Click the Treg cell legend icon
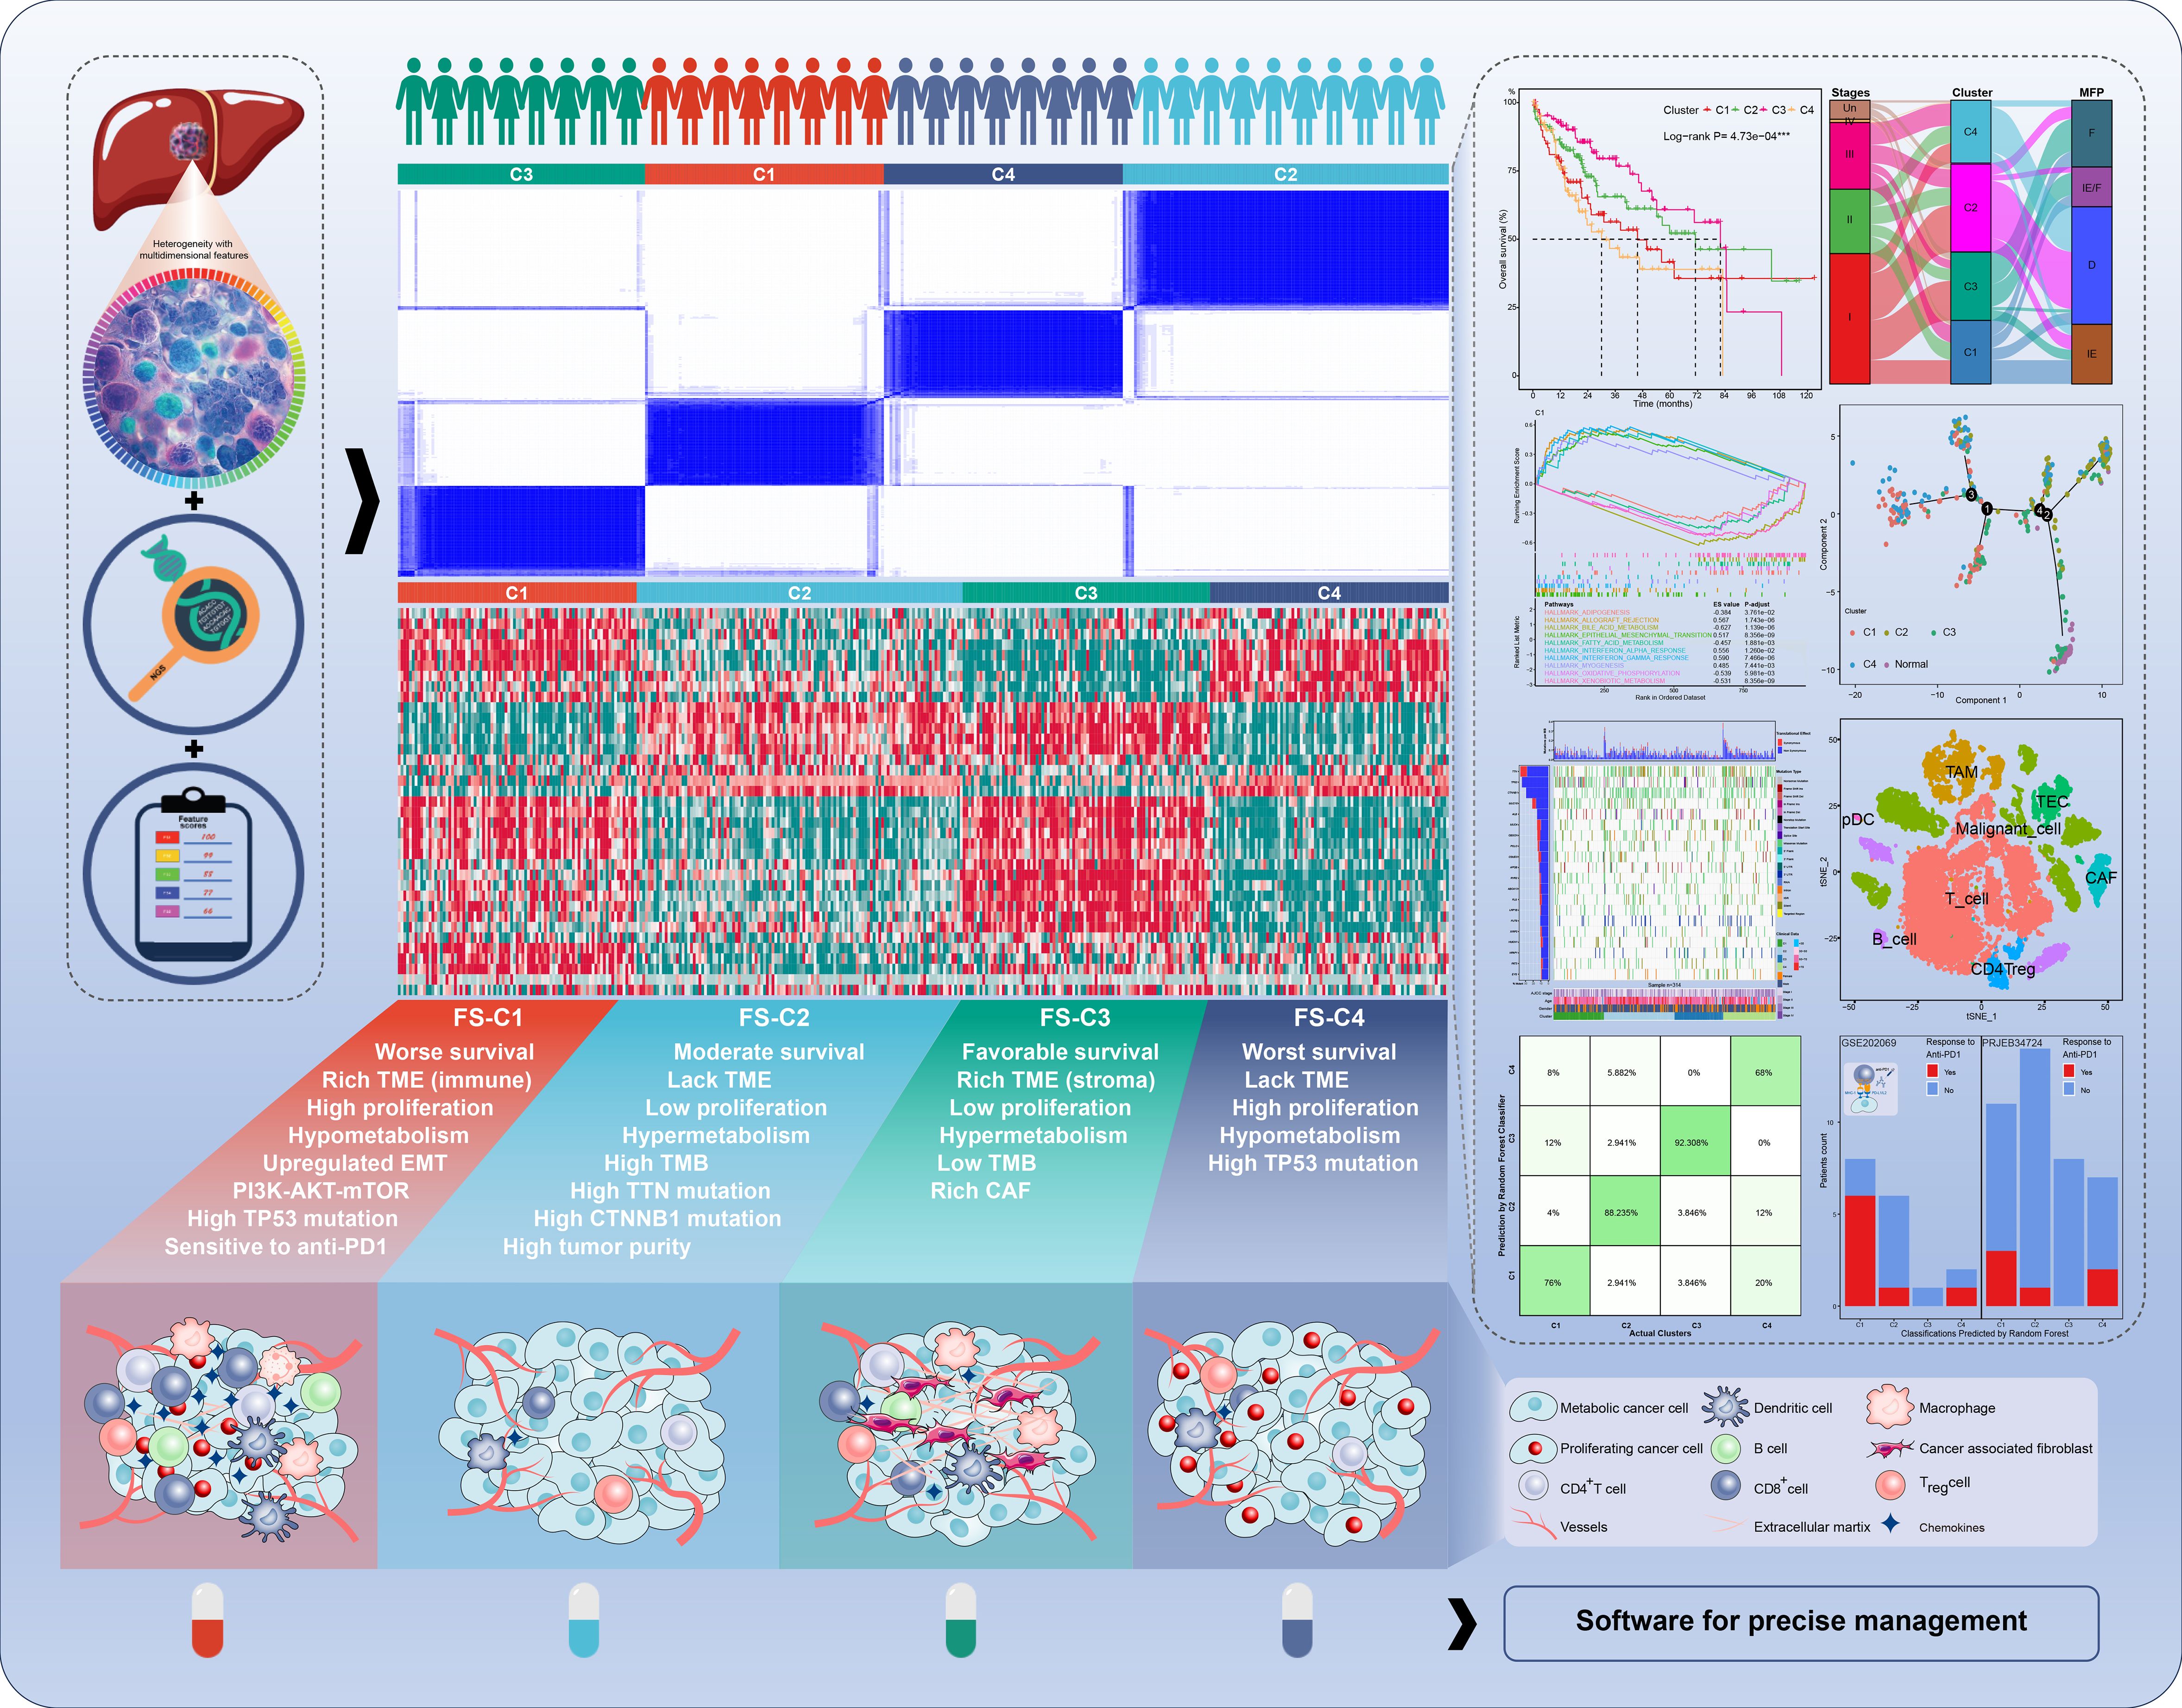 1890,1486
